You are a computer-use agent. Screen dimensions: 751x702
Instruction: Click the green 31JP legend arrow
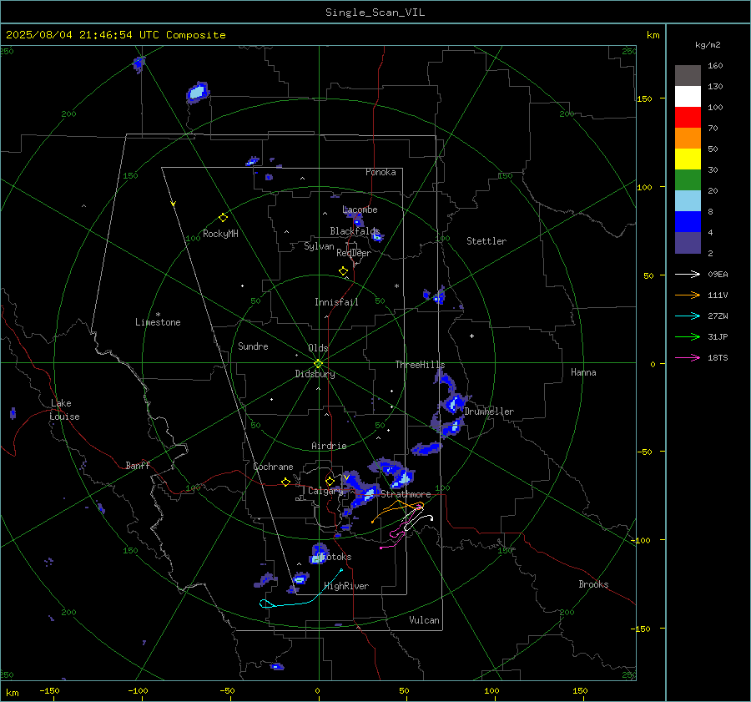click(688, 337)
